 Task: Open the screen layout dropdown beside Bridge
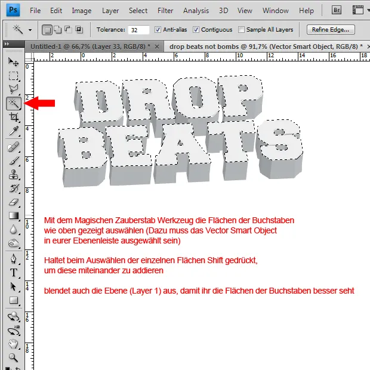pyautogui.click(x=359, y=10)
